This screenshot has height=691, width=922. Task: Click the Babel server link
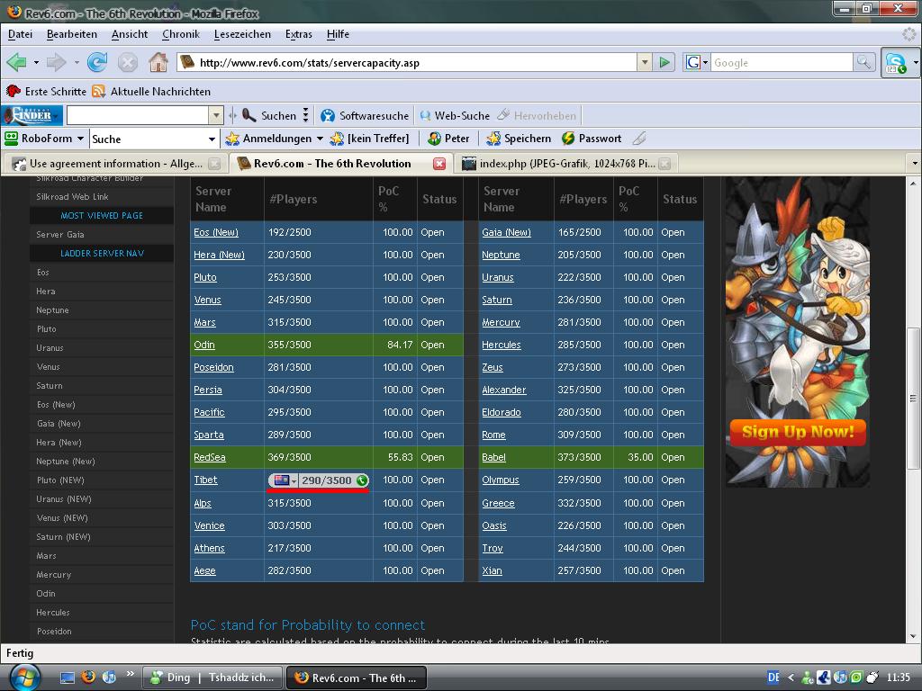(x=493, y=457)
